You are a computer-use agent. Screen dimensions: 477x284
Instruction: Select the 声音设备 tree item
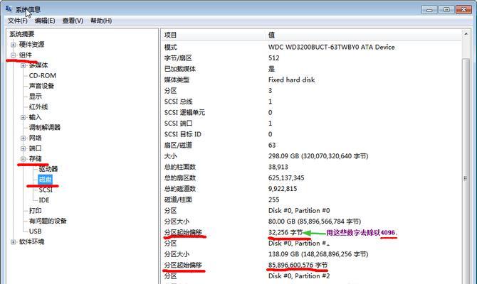click(x=41, y=86)
